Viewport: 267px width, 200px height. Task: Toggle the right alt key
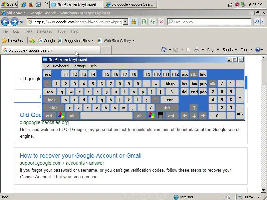(139, 116)
